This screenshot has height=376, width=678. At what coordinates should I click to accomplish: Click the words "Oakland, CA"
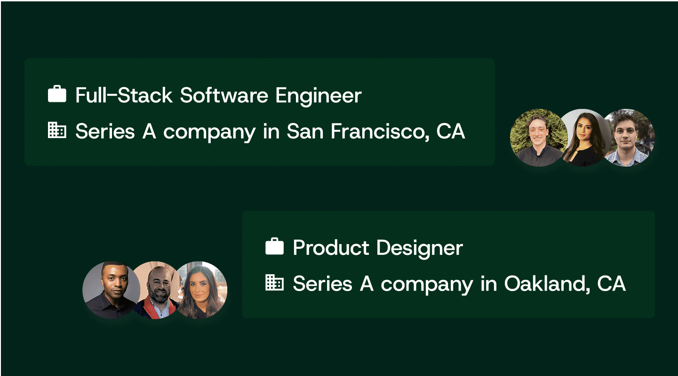pyautogui.click(x=565, y=284)
